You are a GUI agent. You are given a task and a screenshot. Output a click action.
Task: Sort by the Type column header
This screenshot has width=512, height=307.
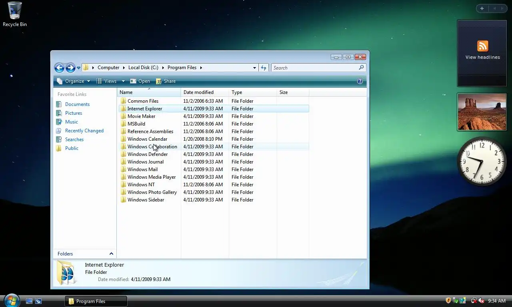pos(253,92)
